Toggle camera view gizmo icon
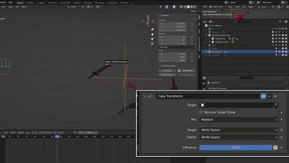Image resolution: width=289 pixels, height=163 pixels. pos(152,39)
